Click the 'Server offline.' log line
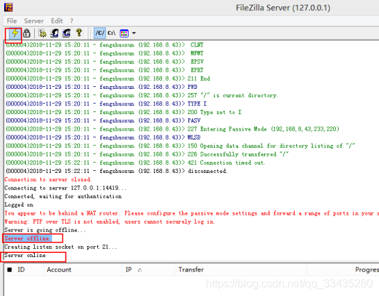 (x=28, y=239)
